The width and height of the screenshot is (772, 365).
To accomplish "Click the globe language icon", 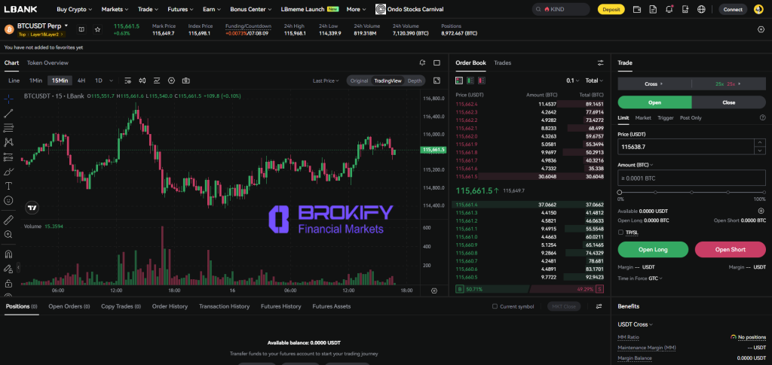I will point(701,10).
